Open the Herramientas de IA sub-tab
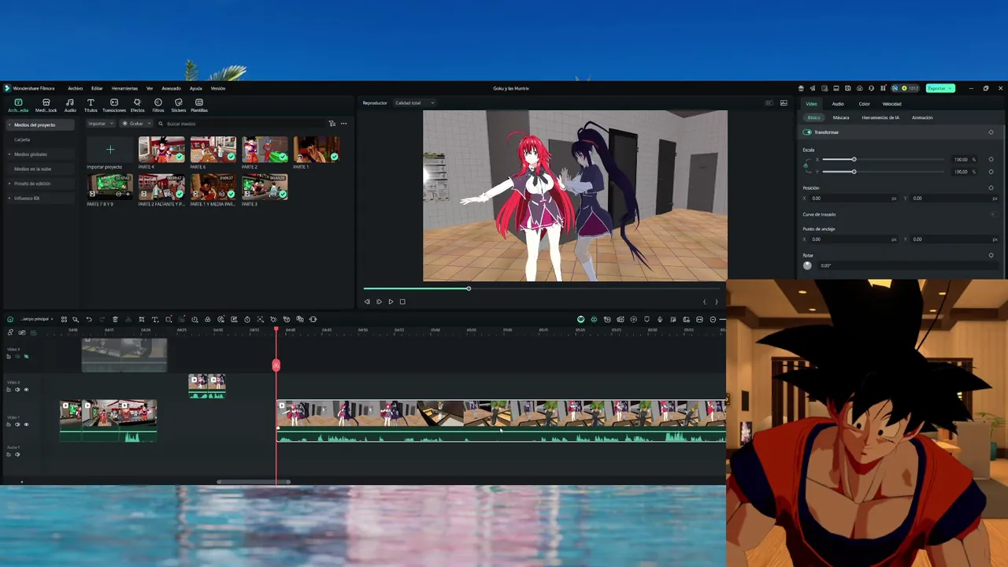 (x=880, y=118)
